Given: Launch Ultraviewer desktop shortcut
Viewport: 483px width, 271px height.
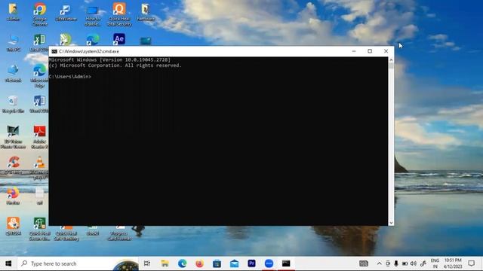Looking at the screenshot, I should click(x=66, y=12).
